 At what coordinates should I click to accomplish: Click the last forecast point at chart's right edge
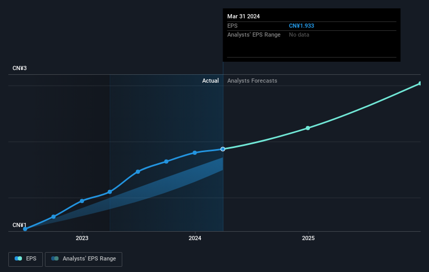pos(420,83)
